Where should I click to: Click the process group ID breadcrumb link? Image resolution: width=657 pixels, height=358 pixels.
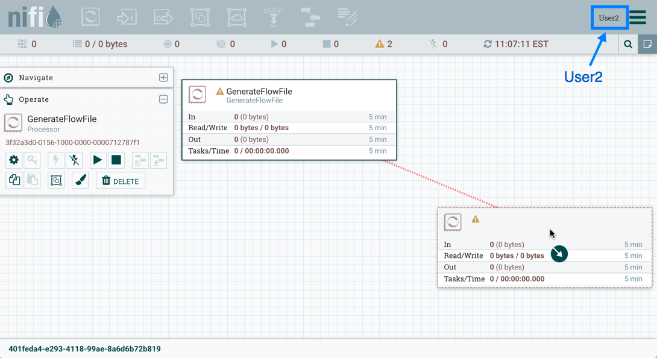pyautogui.click(x=84, y=349)
